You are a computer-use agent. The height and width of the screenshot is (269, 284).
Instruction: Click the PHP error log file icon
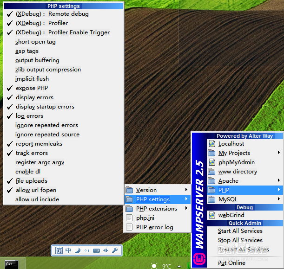tap(129, 227)
